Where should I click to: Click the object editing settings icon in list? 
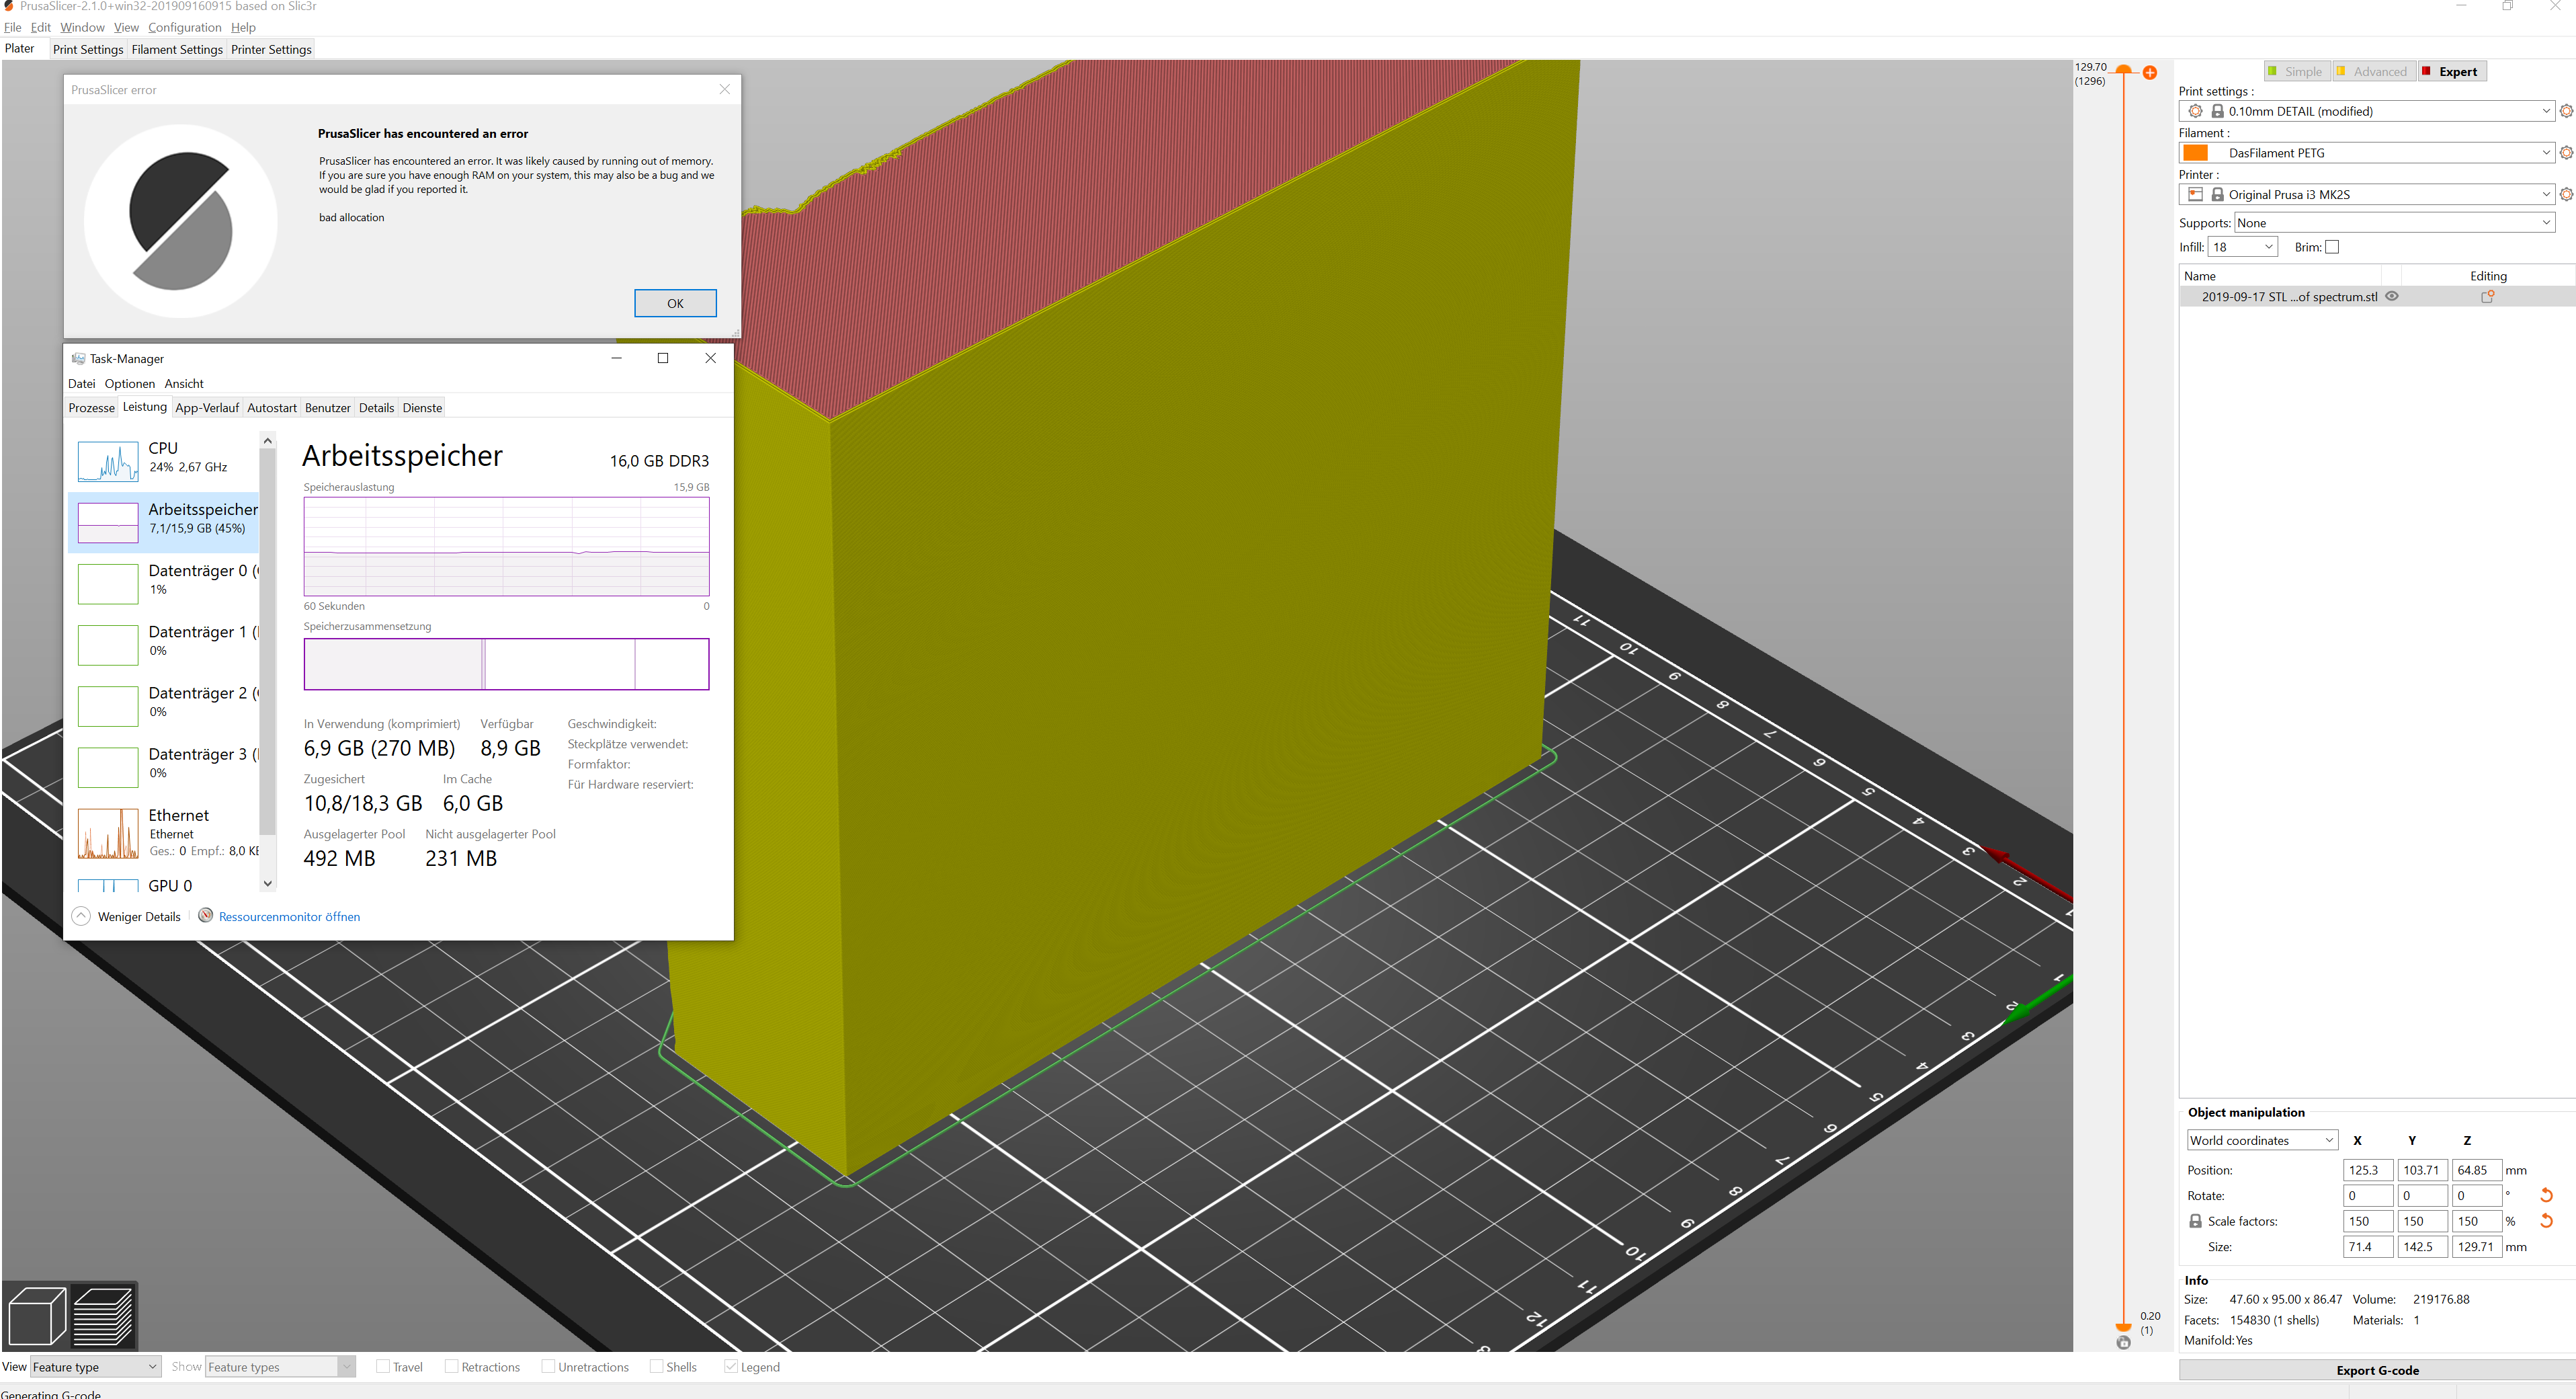[2488, 297]
